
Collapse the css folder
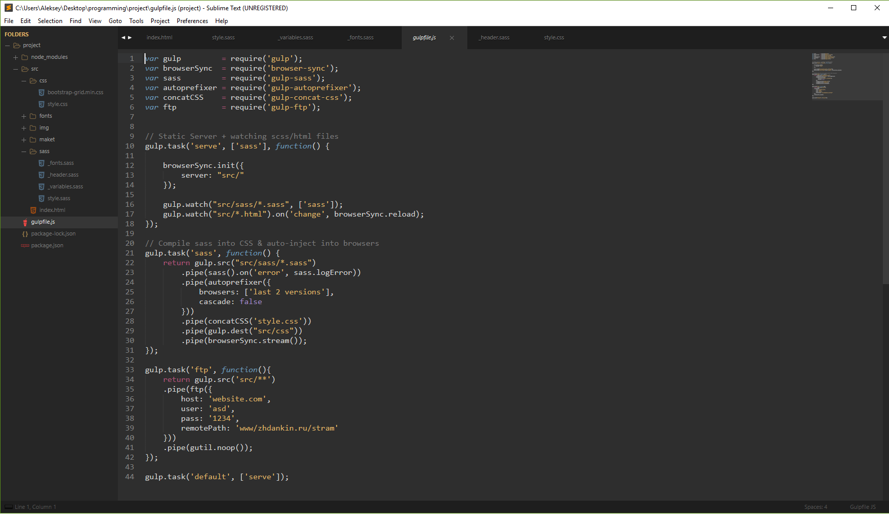pyautogui.click(x=24, y=81)
